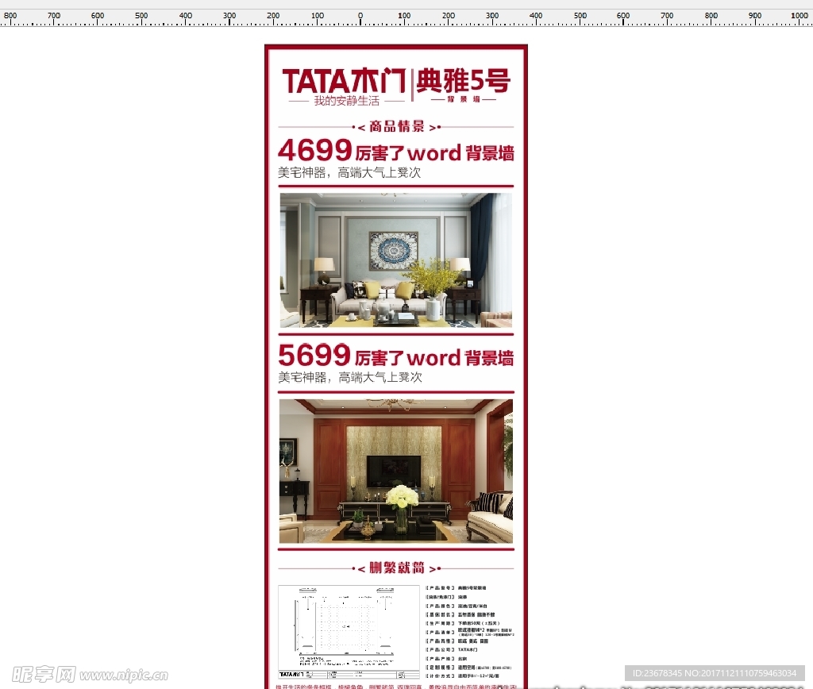Select the 删繁就简 section heading
Viewport: 813px width, 689px height.
(x=396, y=568)
